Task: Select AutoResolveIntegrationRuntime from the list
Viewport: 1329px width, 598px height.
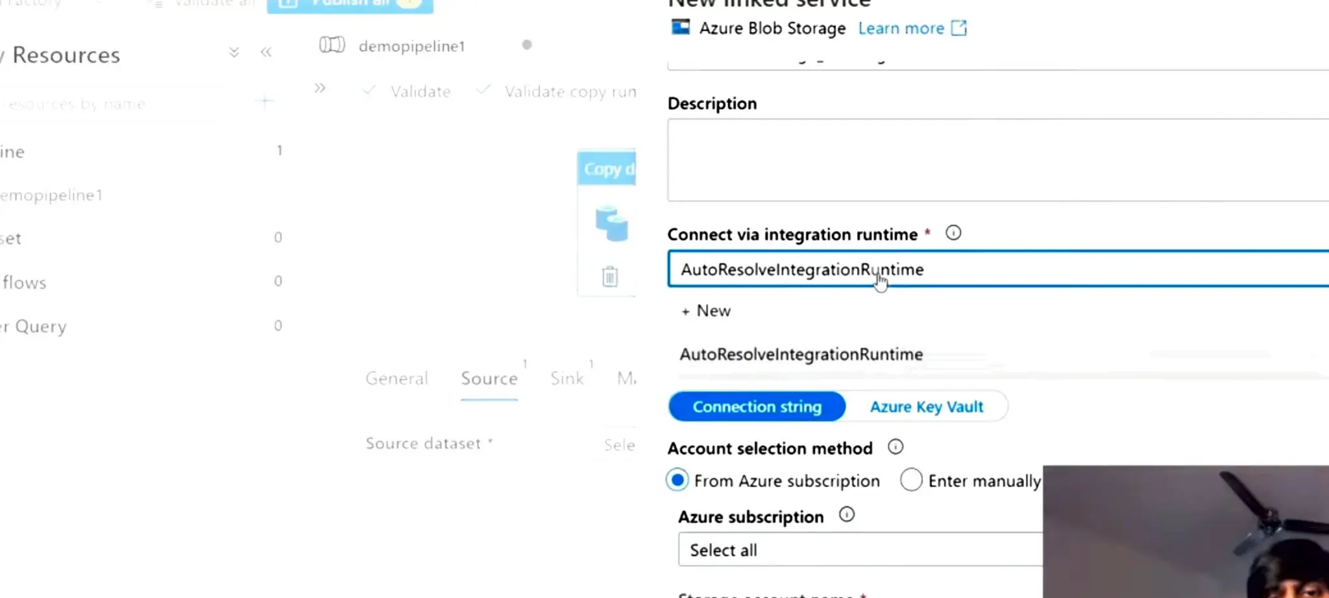Action: point(801,354)
